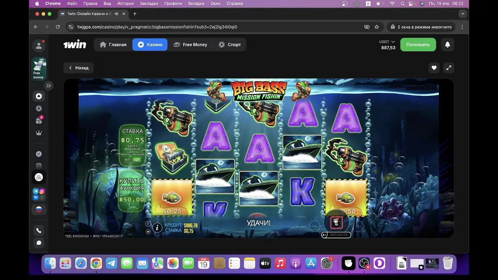Open Finder from the Dock
498x280 pixels.
coord(50,263)
